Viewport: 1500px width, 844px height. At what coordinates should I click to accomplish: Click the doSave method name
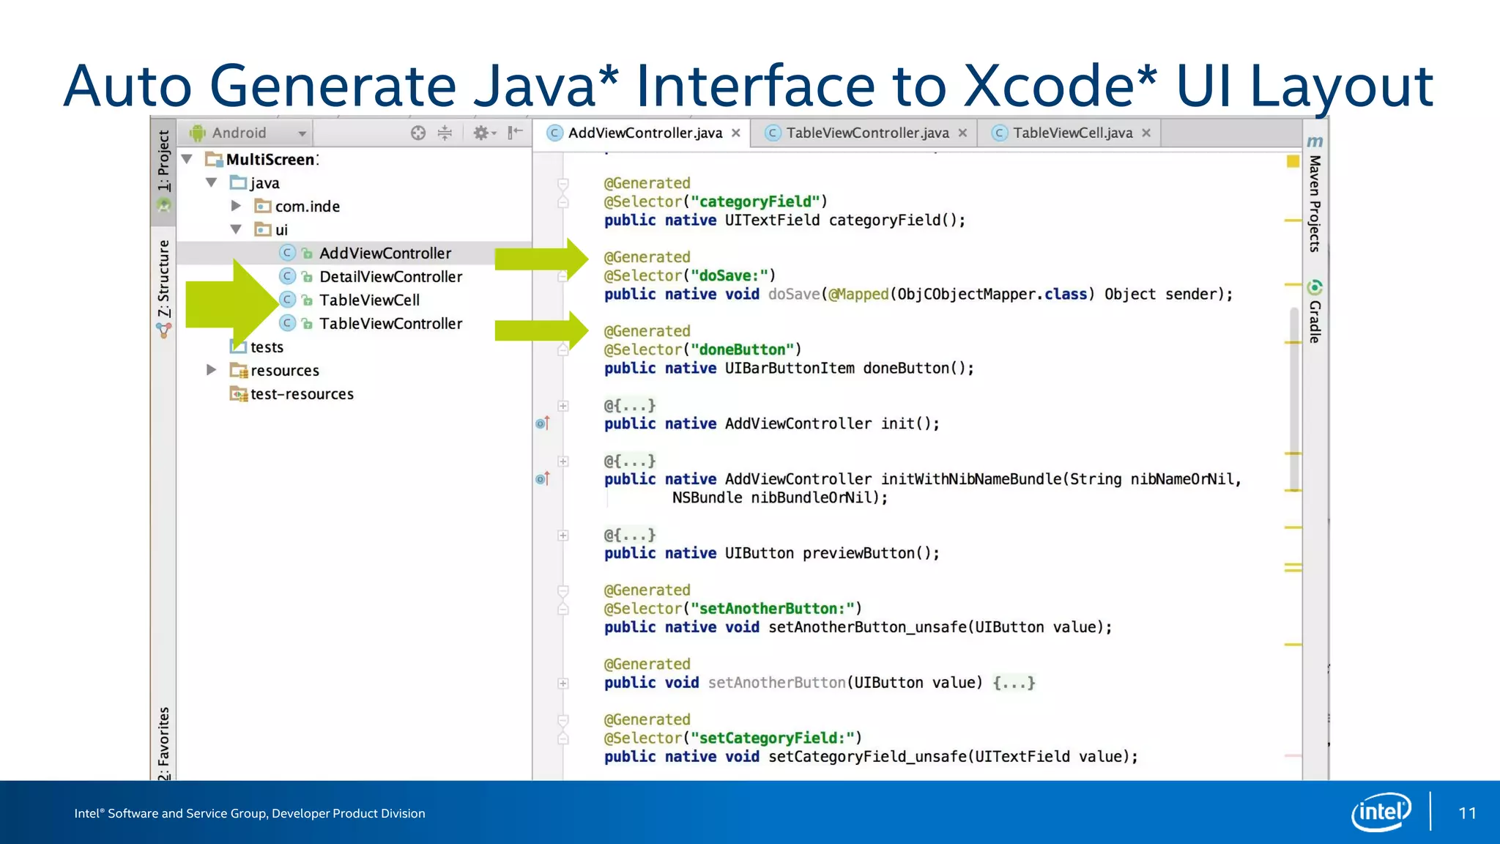pyautogui.click(x=794, y=295)
